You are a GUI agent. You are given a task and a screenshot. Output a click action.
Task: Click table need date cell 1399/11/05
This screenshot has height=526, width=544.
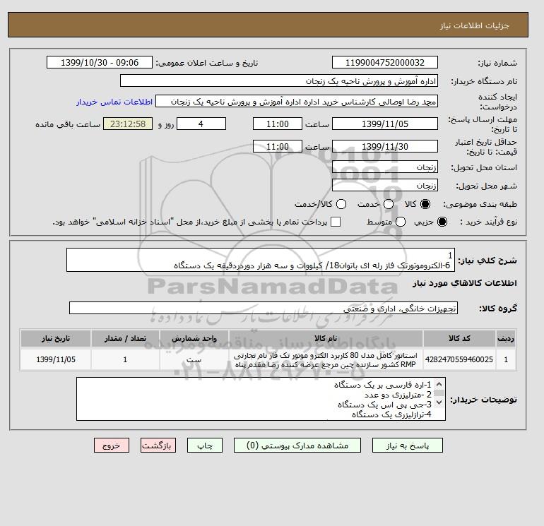(56, 359)
